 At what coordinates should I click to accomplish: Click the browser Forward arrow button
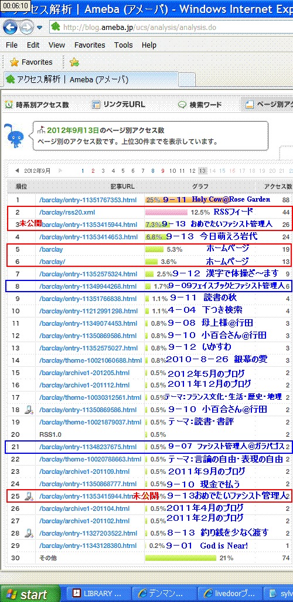tap(27, 27)
